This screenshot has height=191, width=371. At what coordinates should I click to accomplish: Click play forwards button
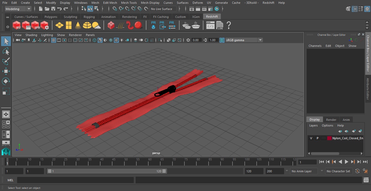(x=347, y=162)
